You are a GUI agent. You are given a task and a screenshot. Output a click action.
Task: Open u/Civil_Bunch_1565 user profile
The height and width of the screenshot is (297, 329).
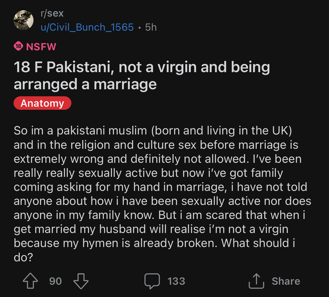pyautogui.click(x=87, y=27)
